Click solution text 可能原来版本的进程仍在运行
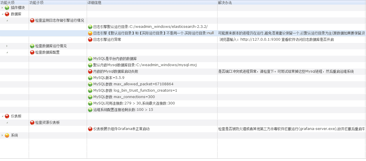Viewport: 366px width, 161px height. 292,33
